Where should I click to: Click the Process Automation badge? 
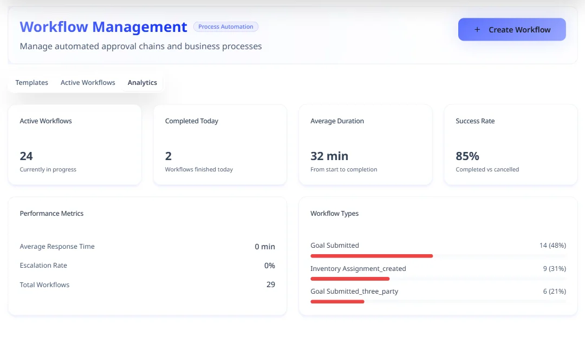[226, 26]
